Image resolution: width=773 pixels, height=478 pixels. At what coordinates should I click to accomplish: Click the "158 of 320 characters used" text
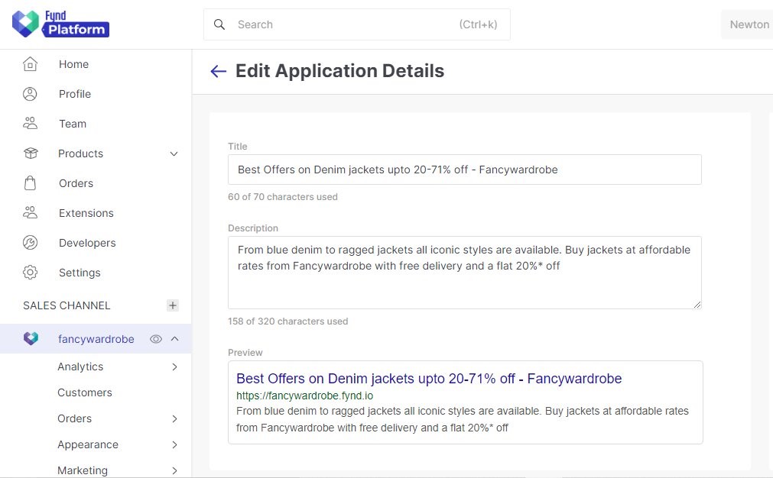[288, 321]
